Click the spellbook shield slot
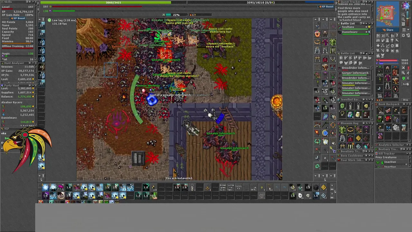This screenshot has width=412, height=232. click(x=396, y=81)
